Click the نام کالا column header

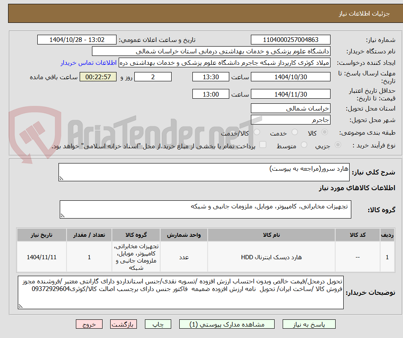(271, 235)
